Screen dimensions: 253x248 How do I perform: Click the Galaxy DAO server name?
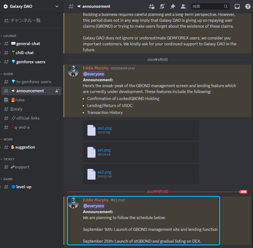(21, 6)
